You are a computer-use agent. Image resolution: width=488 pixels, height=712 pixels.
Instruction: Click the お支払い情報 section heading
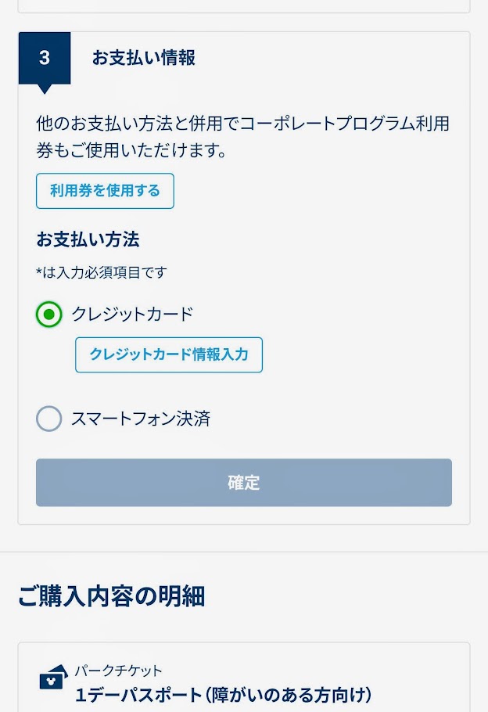pyautogui.click(x=143, y=58)
